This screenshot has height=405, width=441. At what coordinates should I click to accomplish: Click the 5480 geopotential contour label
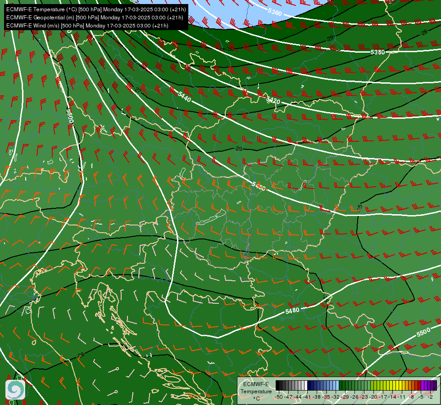(x=292, y=310)
